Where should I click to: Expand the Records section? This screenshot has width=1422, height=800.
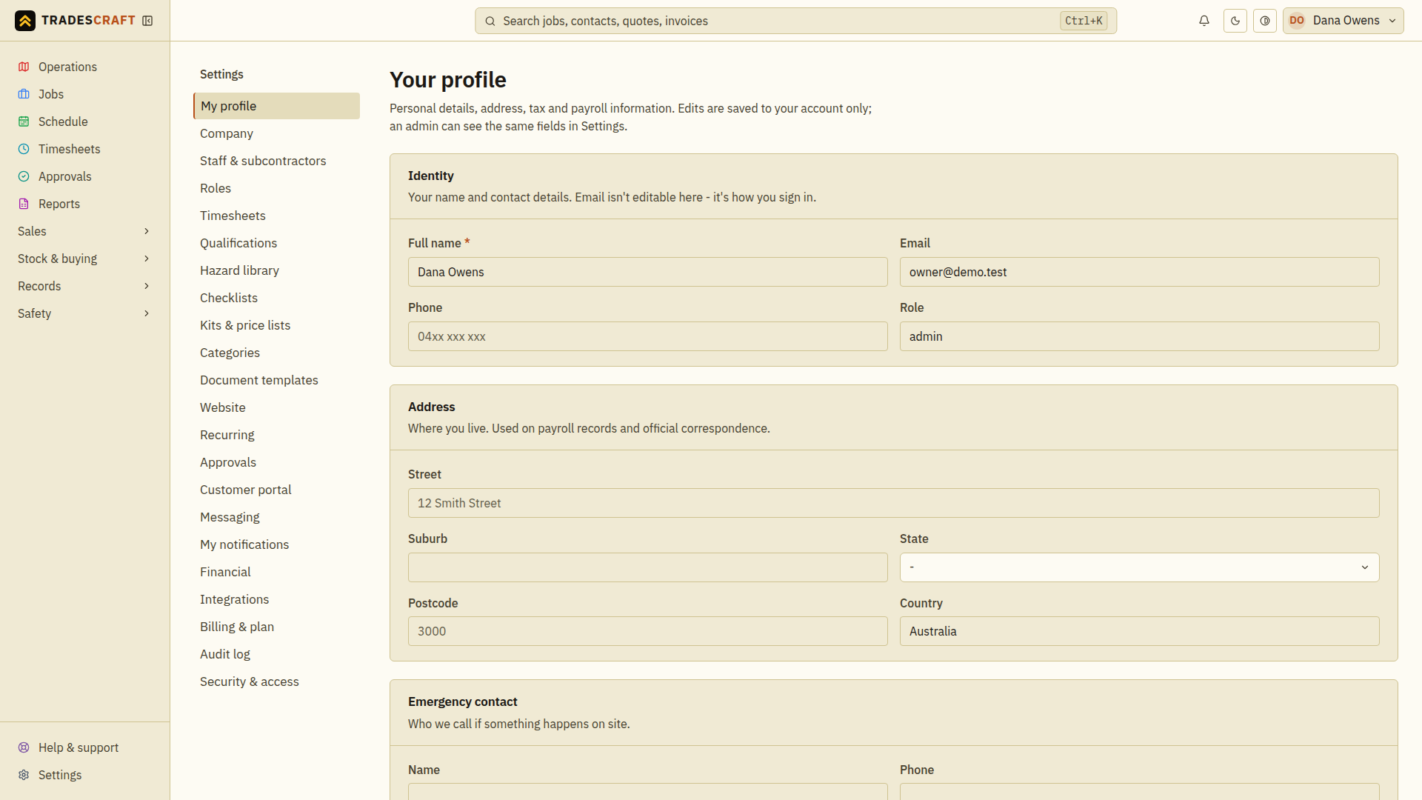click(84, 286)
